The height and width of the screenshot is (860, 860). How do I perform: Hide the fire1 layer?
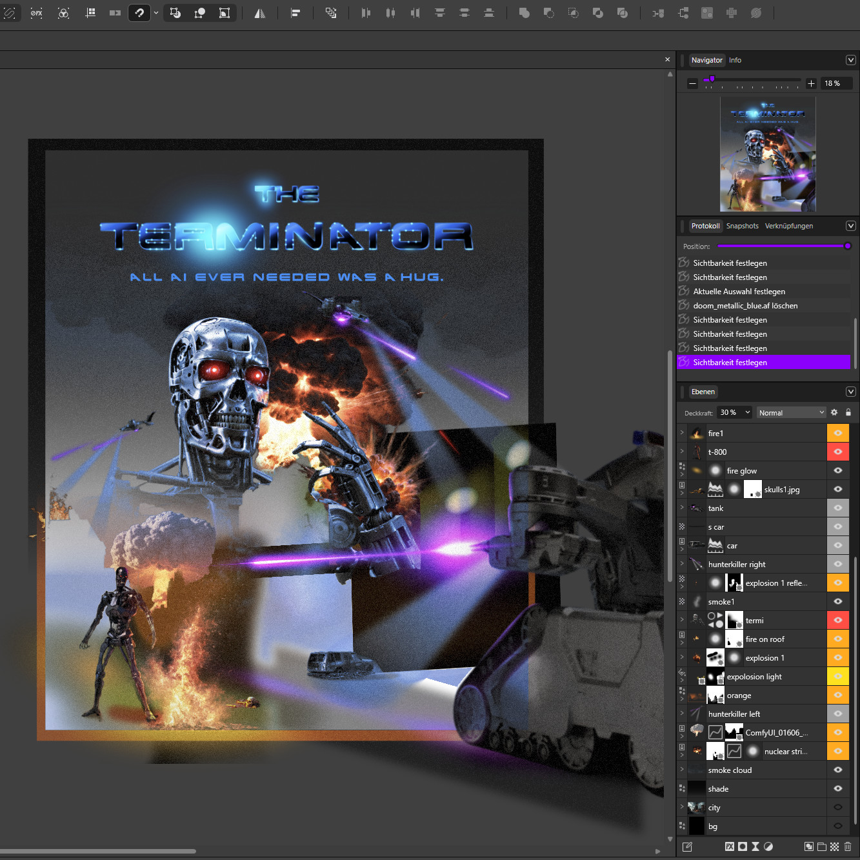pyautogui.click(x=838, y=434)
